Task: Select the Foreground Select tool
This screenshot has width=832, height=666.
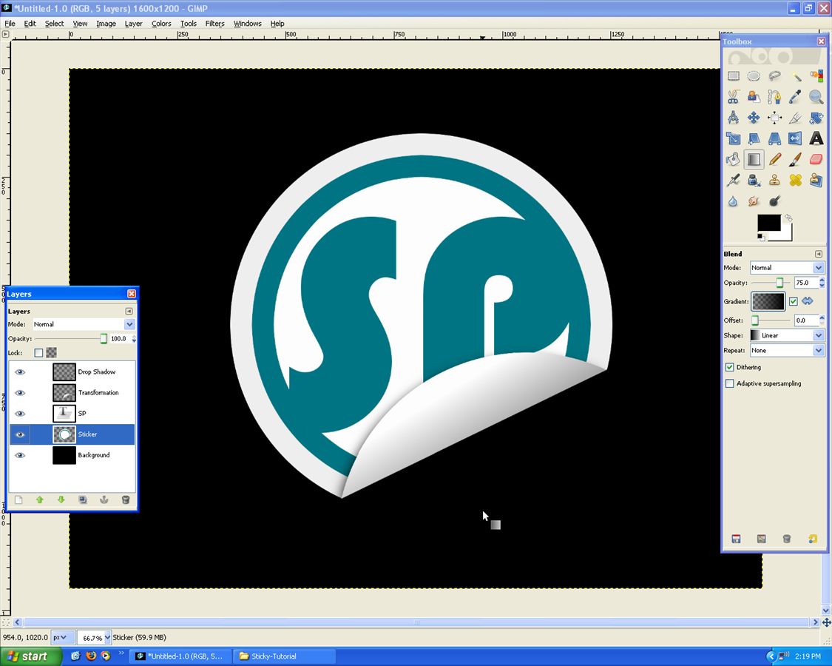Action: (x=754, y=97)
